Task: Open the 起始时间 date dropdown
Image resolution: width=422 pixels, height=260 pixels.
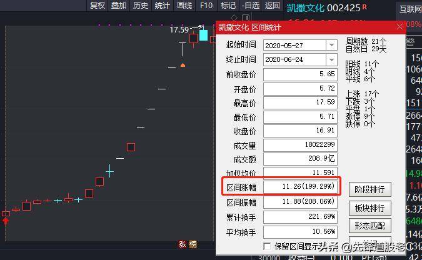Action: [331, 45]
